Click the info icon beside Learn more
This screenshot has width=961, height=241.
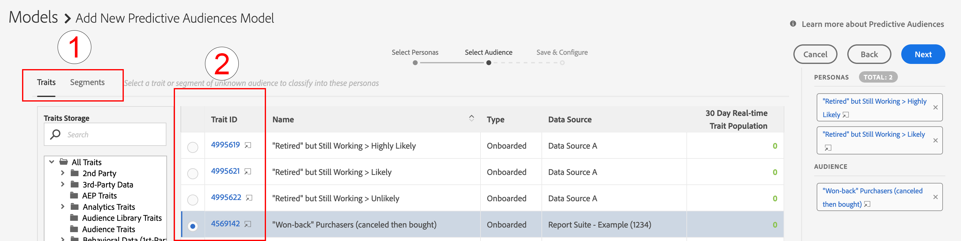[x=793, y=24]
